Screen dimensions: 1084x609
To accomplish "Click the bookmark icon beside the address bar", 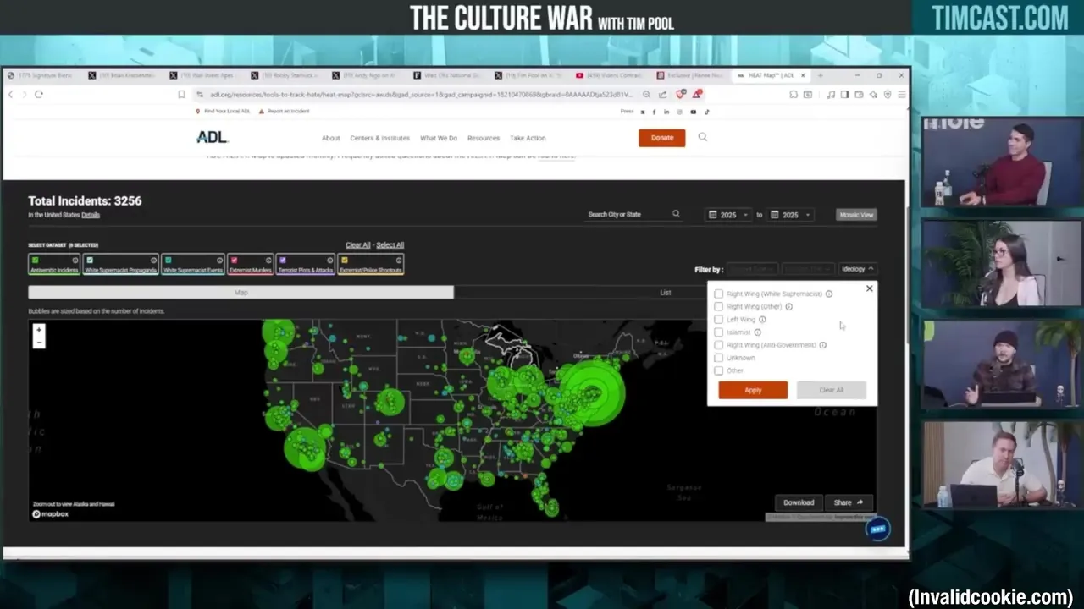I will click(x=181, y=94).
